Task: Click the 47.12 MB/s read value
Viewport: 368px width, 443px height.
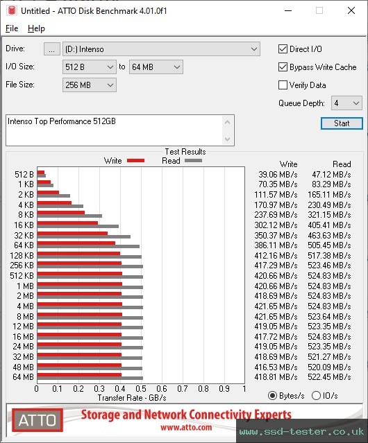Action: [x=331, y=175]
